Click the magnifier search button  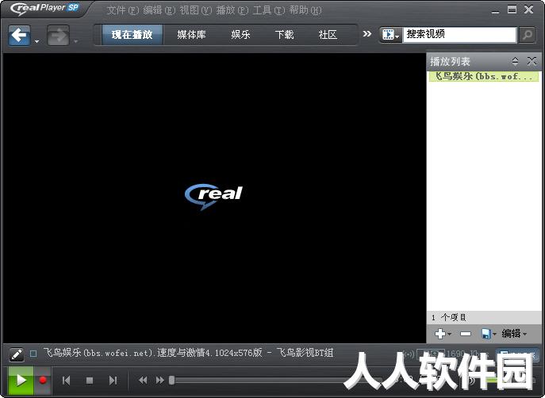click(x=528, y=35)
